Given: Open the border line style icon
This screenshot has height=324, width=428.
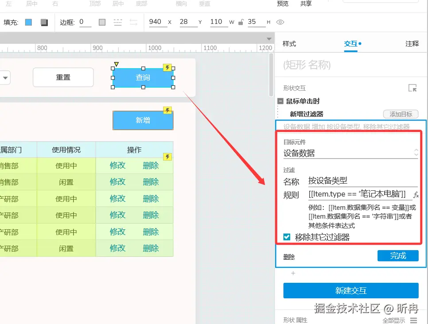Looking at the screenshot, I should coord(118,22).
